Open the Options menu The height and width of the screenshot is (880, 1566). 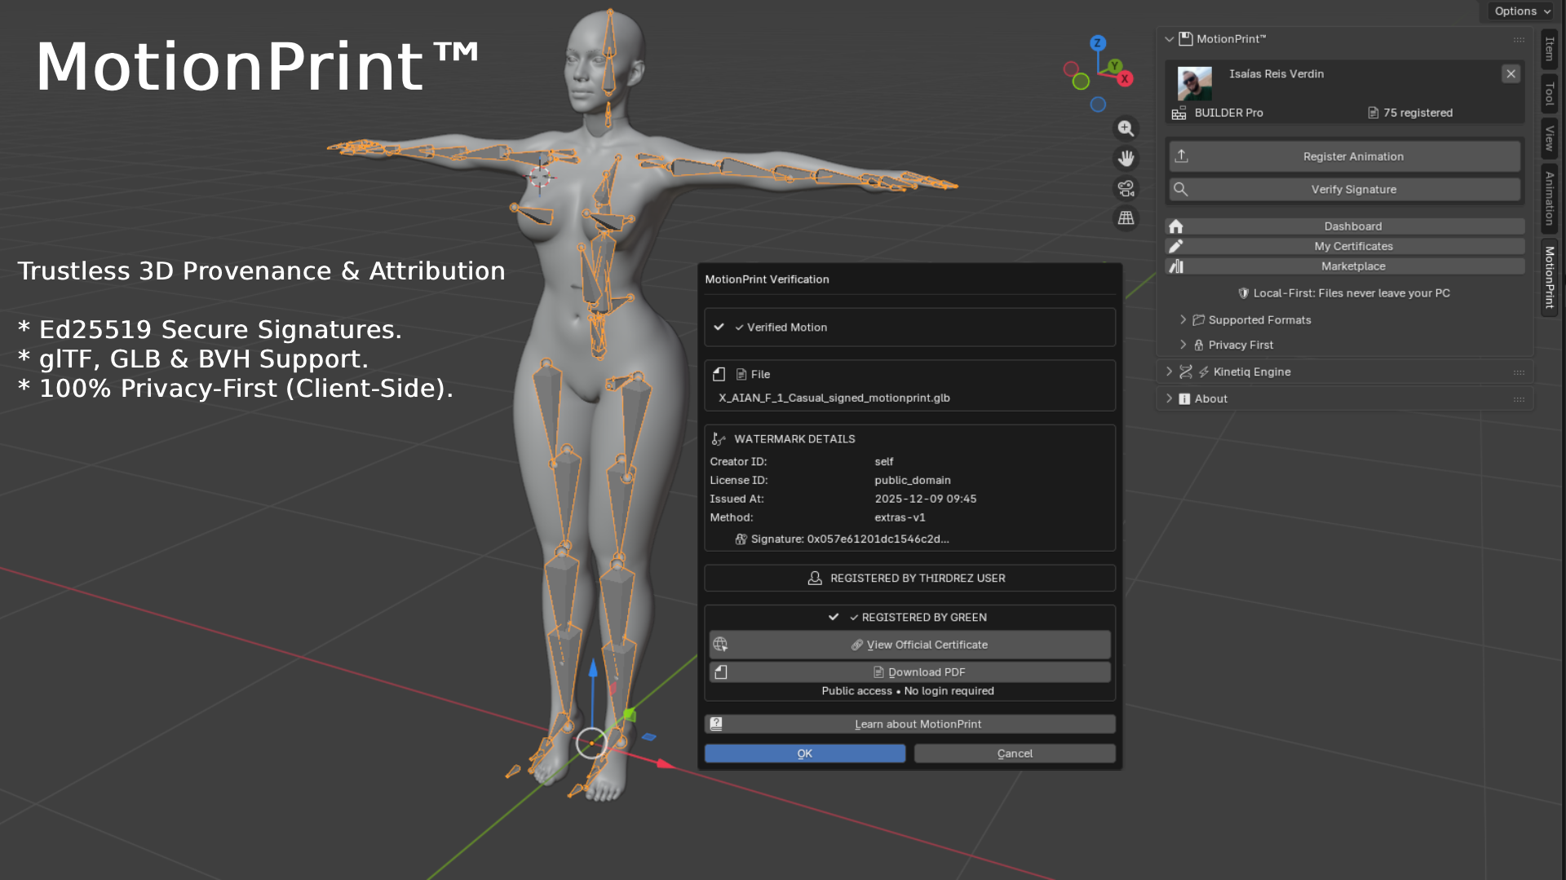pyautogui.click(x=1520, y=11)
